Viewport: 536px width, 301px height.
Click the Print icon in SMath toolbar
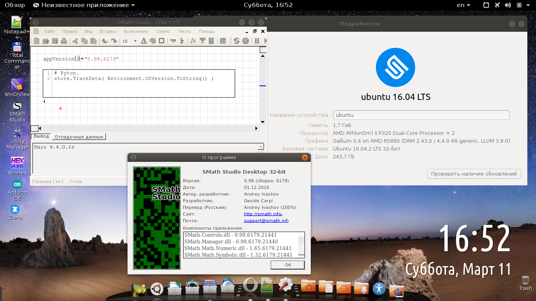tap(64, 41)
